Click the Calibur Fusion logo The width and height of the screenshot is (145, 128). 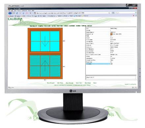point(19,21)
